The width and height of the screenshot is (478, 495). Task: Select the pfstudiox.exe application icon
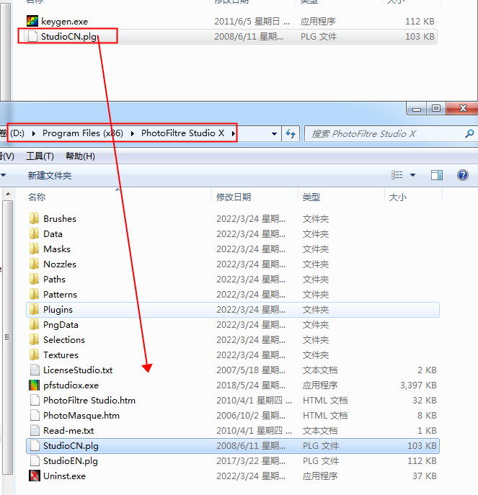pos(34,385)
